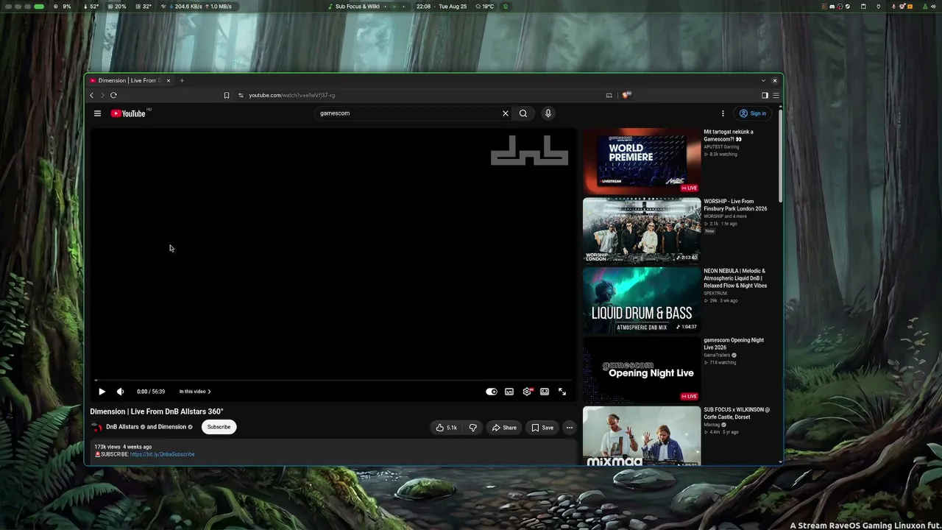The width and height of the screenshot is (942, 530).
Task: Dislike this video
Action: pyautogui.click(x=473, y=428)
